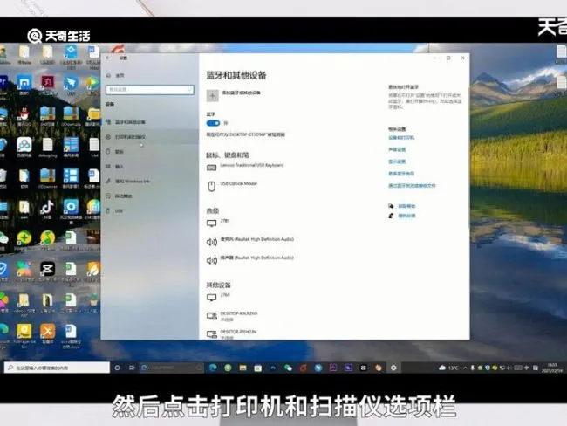Open File Explorer from taskbar

click(x=243, y=368)
